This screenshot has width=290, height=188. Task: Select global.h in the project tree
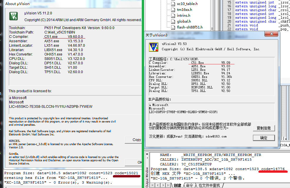[x=184, y=21]
